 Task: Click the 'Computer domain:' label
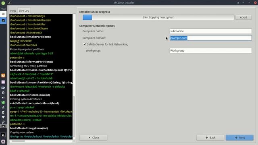94,38
